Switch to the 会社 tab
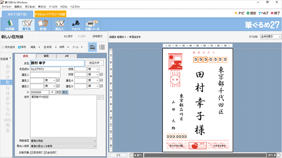 [x=46, y=56]
